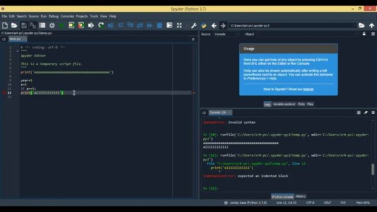Open the Spyder tutorial link
Viewport: 377px width, 212px height.
308,89
